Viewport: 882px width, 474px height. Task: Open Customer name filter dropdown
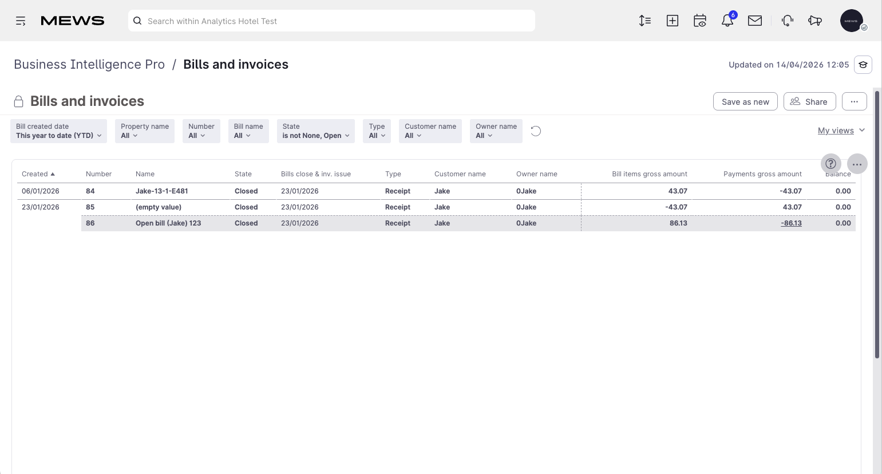point(430,131)
